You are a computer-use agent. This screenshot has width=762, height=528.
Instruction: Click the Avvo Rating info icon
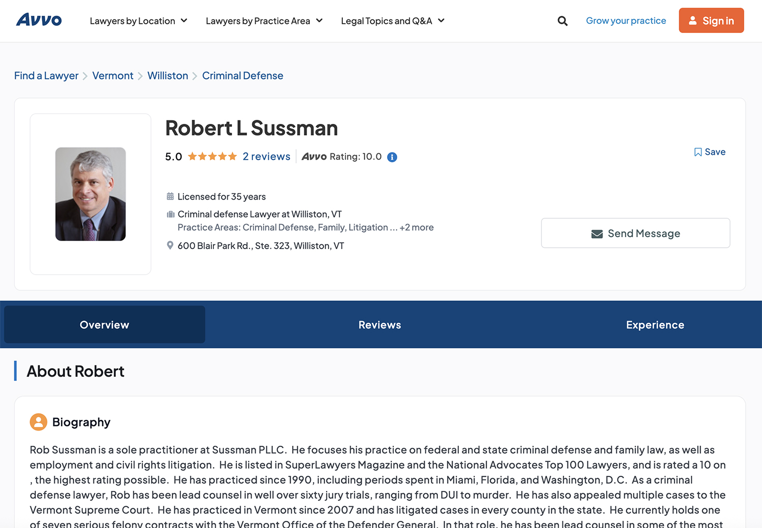[x=392, y=157]
